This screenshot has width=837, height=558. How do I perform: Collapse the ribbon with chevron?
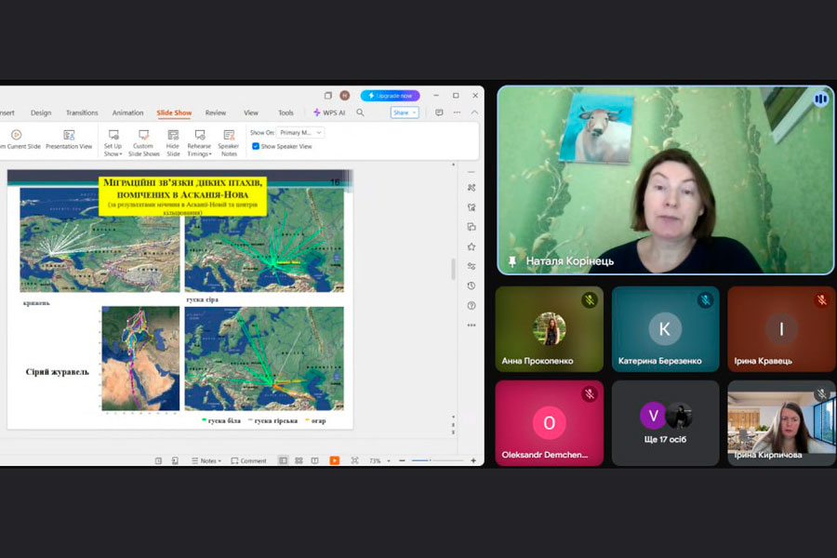(x=474, y=113)
